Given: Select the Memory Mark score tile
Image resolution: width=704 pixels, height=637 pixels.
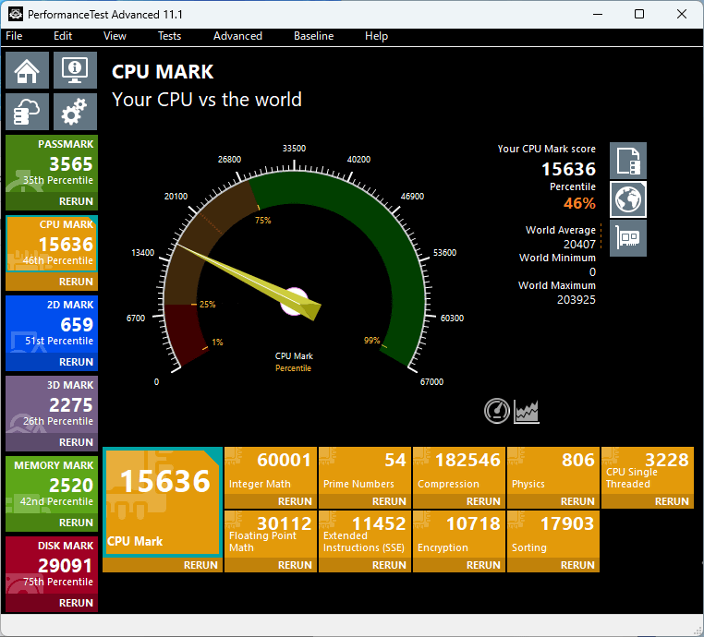Looking at the screenshot, I should tap(52, 483).
